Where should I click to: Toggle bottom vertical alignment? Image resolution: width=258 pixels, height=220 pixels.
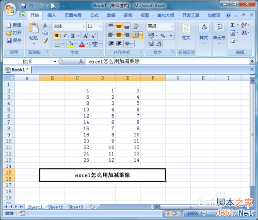pos(127,26)
